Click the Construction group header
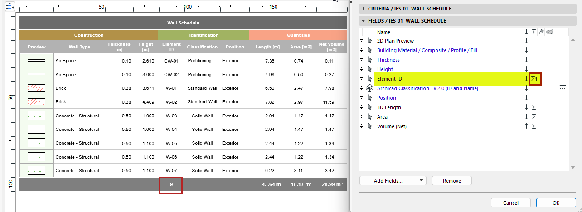 (89, 35)
